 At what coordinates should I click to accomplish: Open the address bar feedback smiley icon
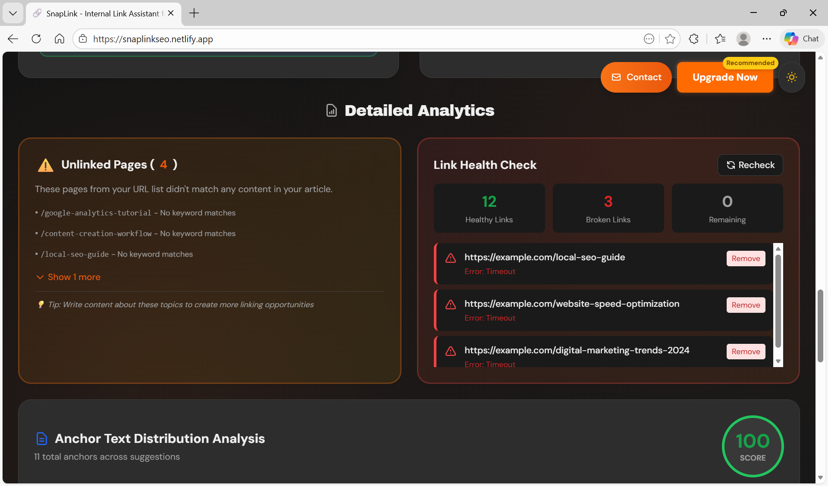pos(649,39)
